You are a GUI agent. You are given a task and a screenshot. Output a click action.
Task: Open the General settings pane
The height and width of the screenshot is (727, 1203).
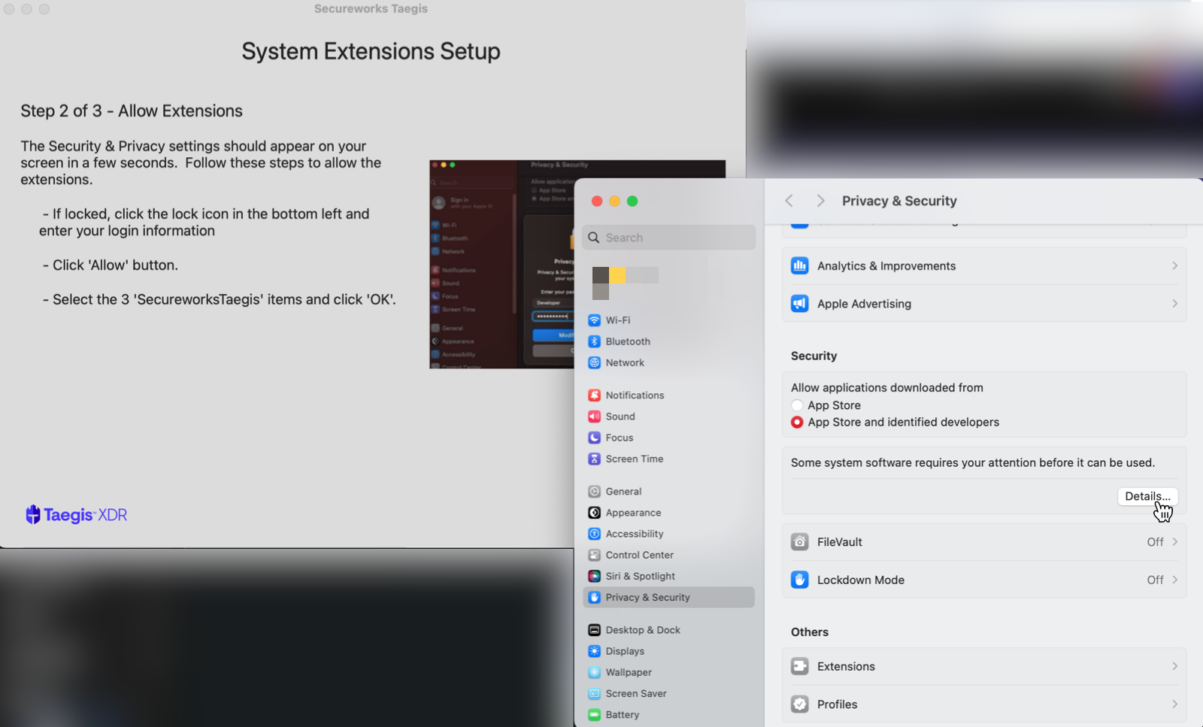pyautogui.click(x=668, y=492)
